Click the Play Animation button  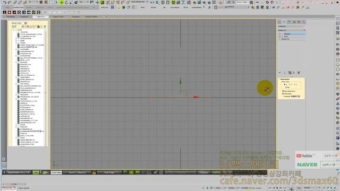pos(277,188)
